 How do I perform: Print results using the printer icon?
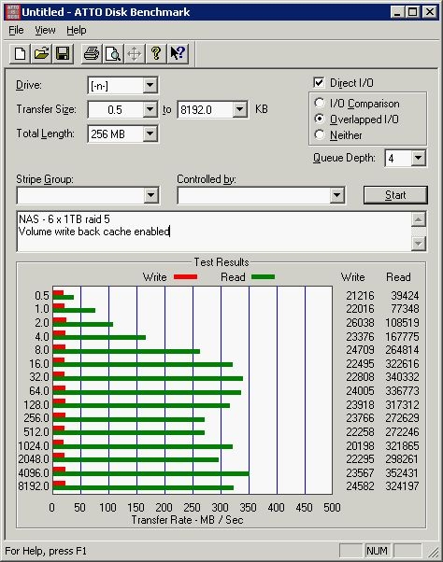coord(92,54)
